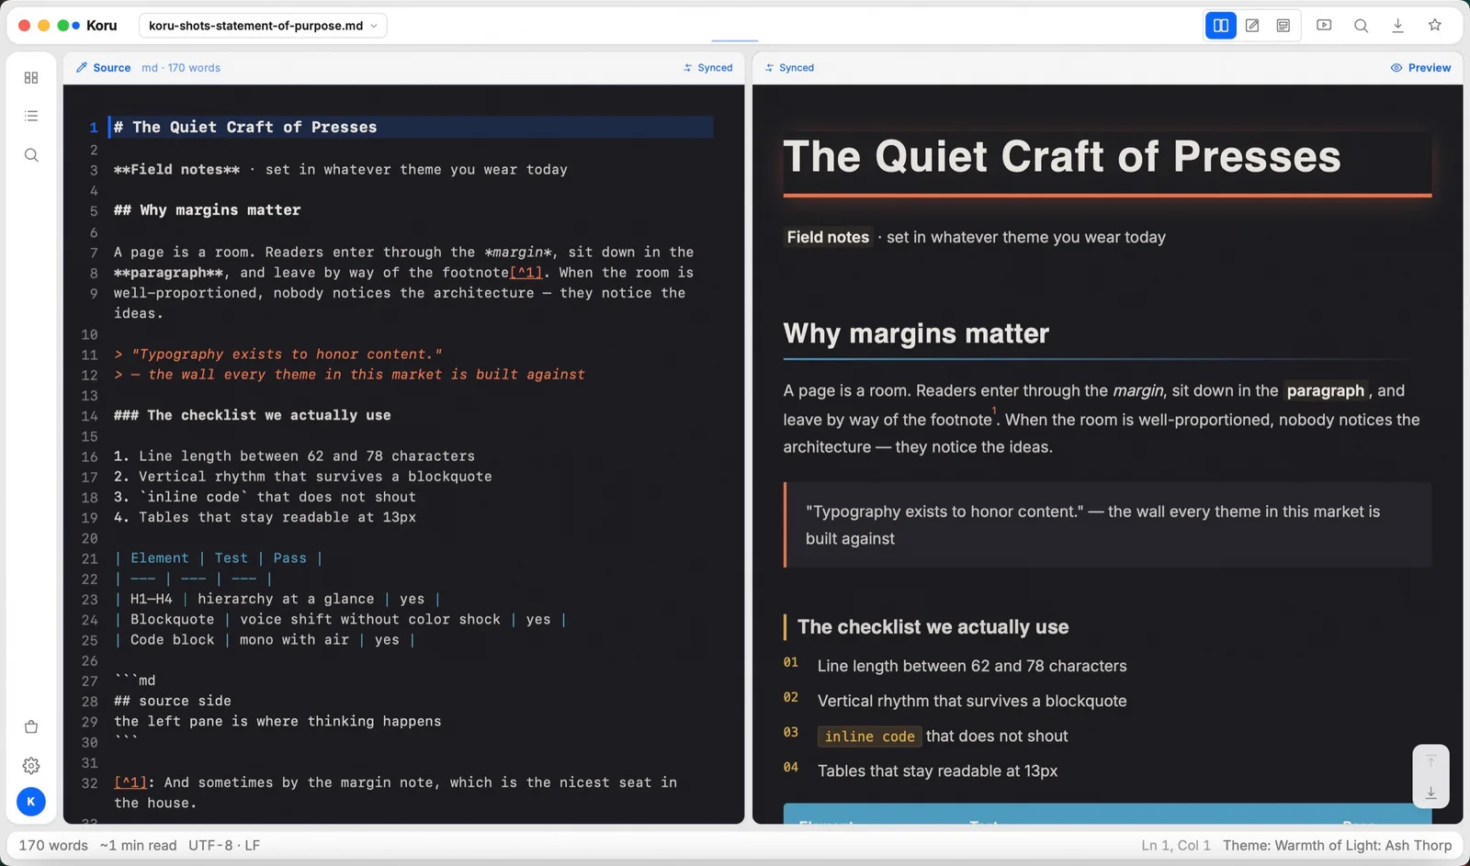Click the 'inline code' chip in the preview list
This screenshot has height=866, width=1470.
(x=869, y=737)
